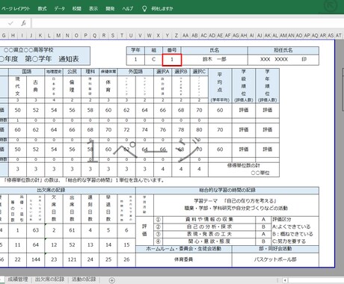Select the attendance cell showing 63
Image resolution: width=344 pixels, height=284 pixels.
pyautogui.click(x=36, y=230)
